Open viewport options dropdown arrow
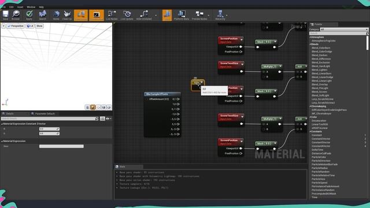 click(x=3, y=26)
